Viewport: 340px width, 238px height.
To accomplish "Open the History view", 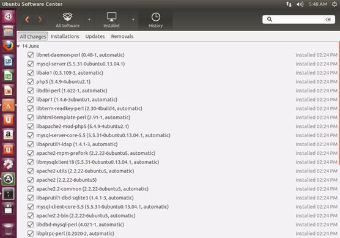I will pyautogui.click(x=156, y=20).
